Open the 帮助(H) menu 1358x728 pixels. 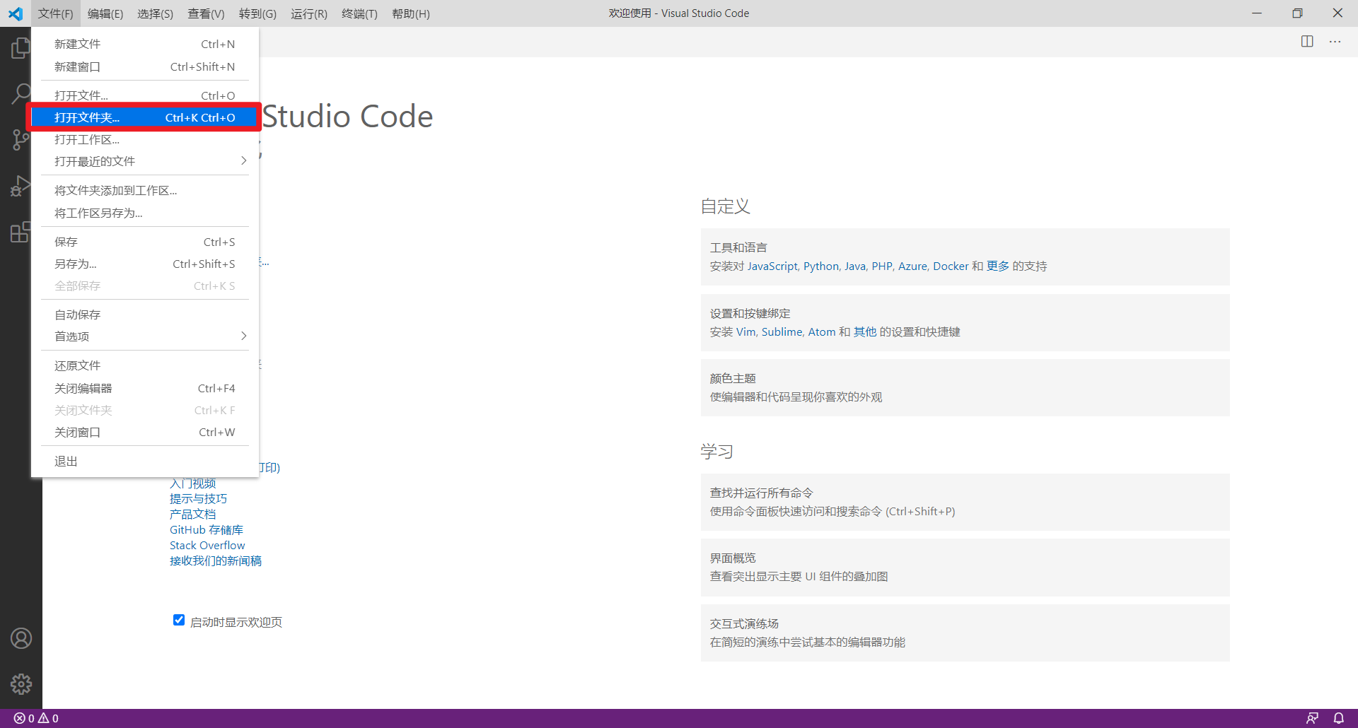[411, 13]
